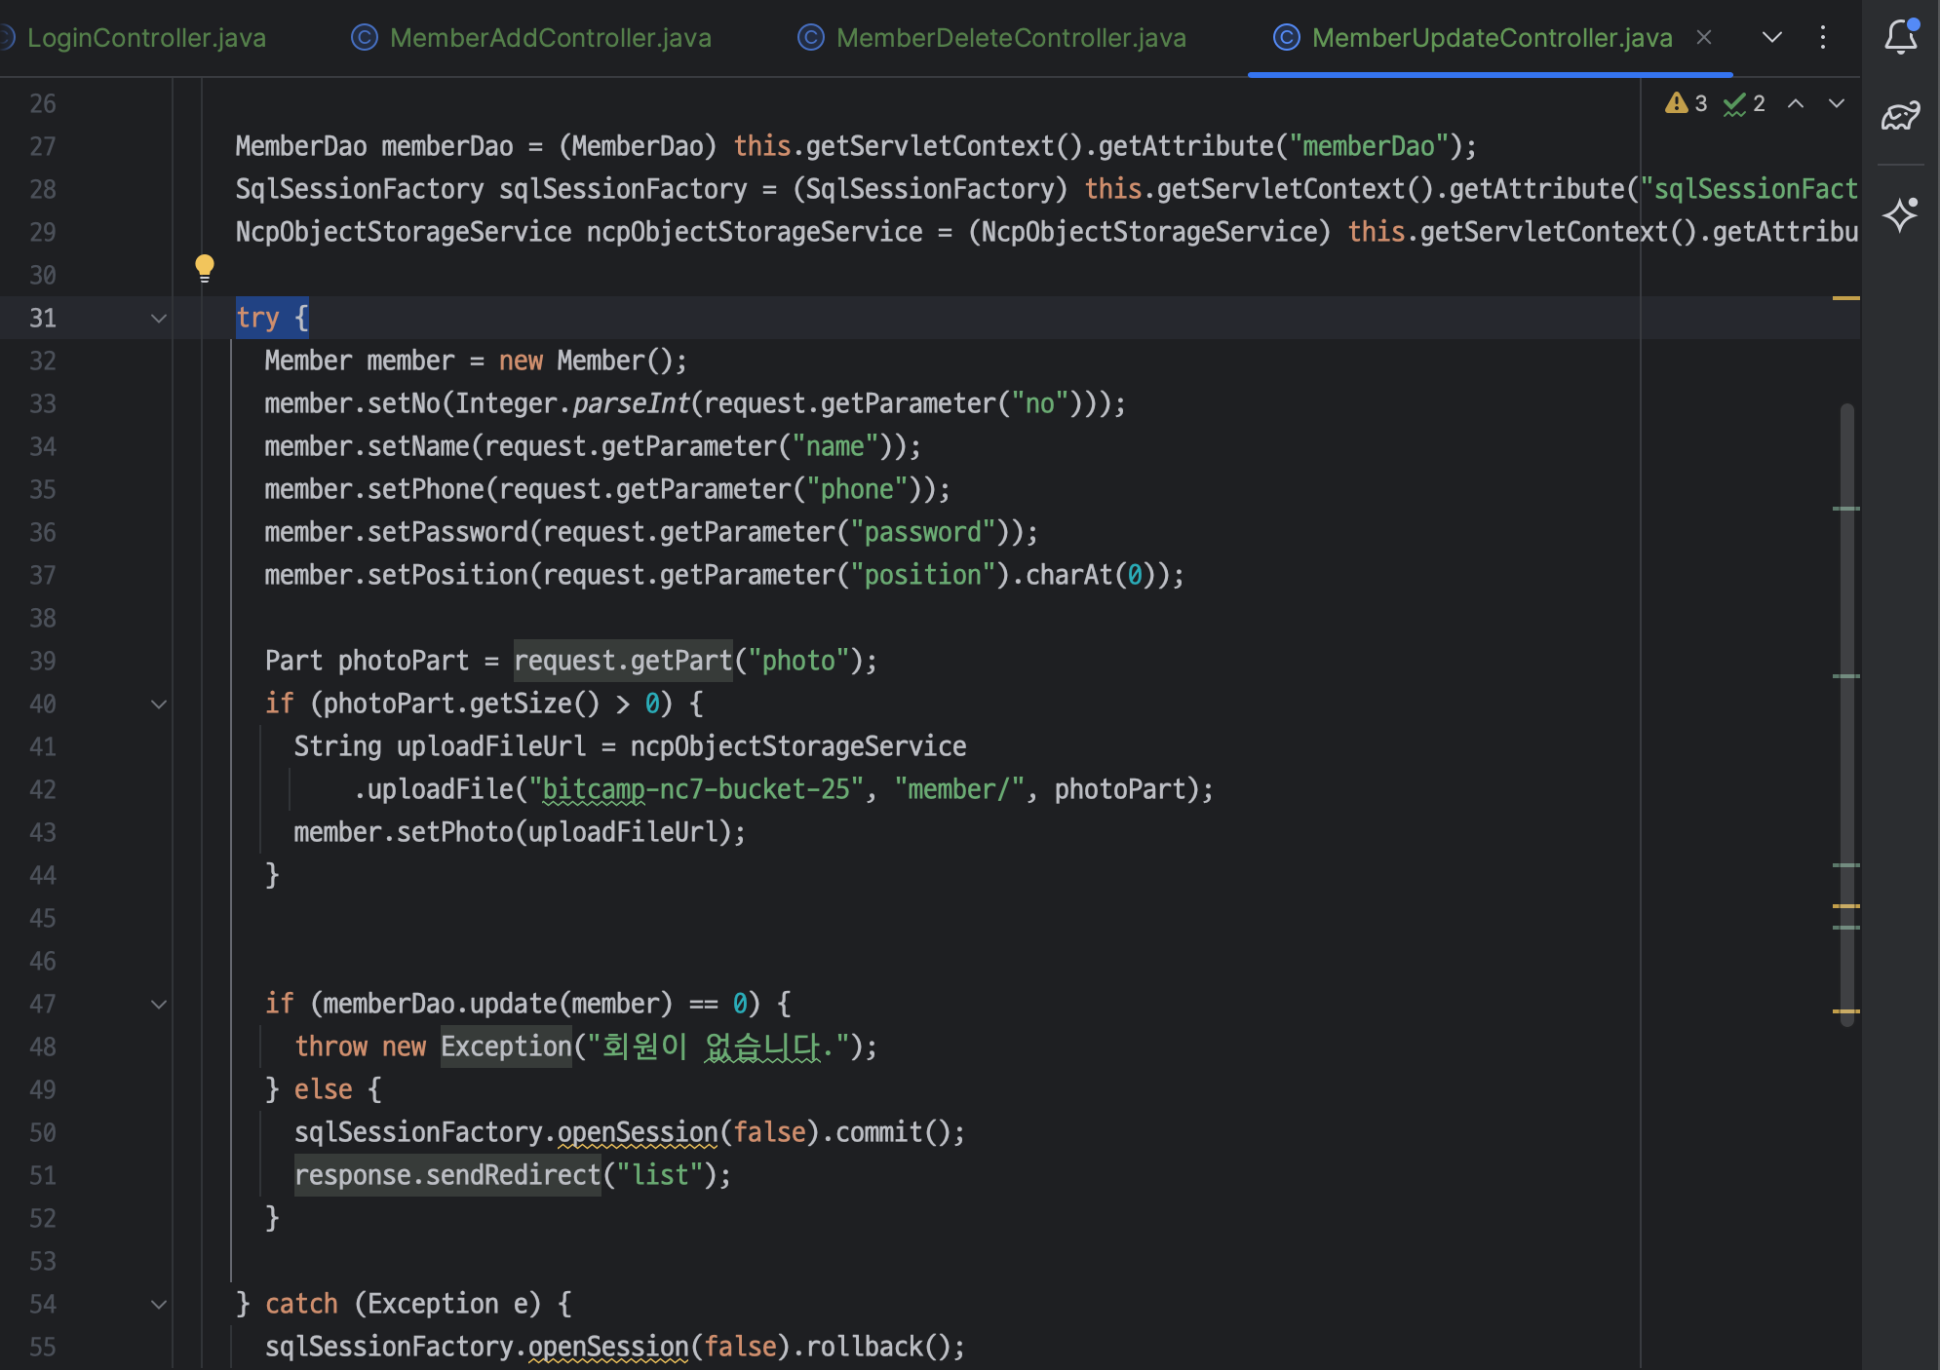The width and height of the screenshot is (1940, 1370).
Task: Open the Gradle elephant tool window
Action: pyautogui.click(x=1900, y=116)
